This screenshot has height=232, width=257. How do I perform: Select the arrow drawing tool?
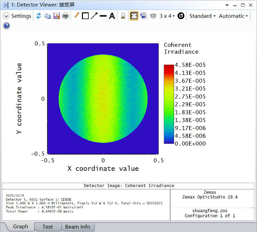point(94,16)
